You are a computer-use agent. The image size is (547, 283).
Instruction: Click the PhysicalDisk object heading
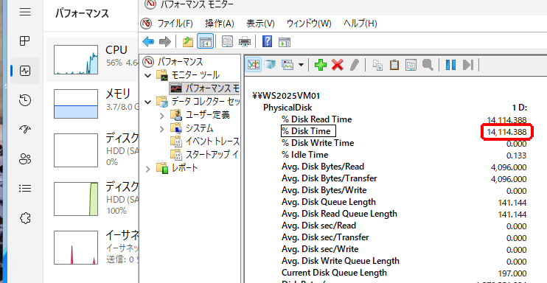pyautogui.click(x=288, y=108)
